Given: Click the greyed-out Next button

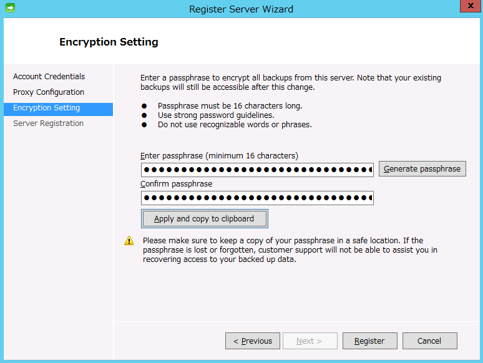Looking at the screenshot, I should (310, 341).
